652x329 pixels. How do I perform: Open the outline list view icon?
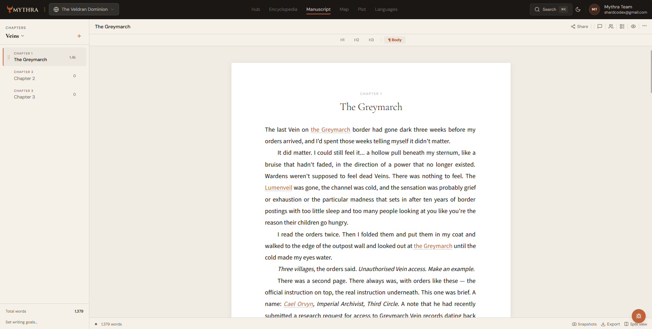[x=622, y=27]
